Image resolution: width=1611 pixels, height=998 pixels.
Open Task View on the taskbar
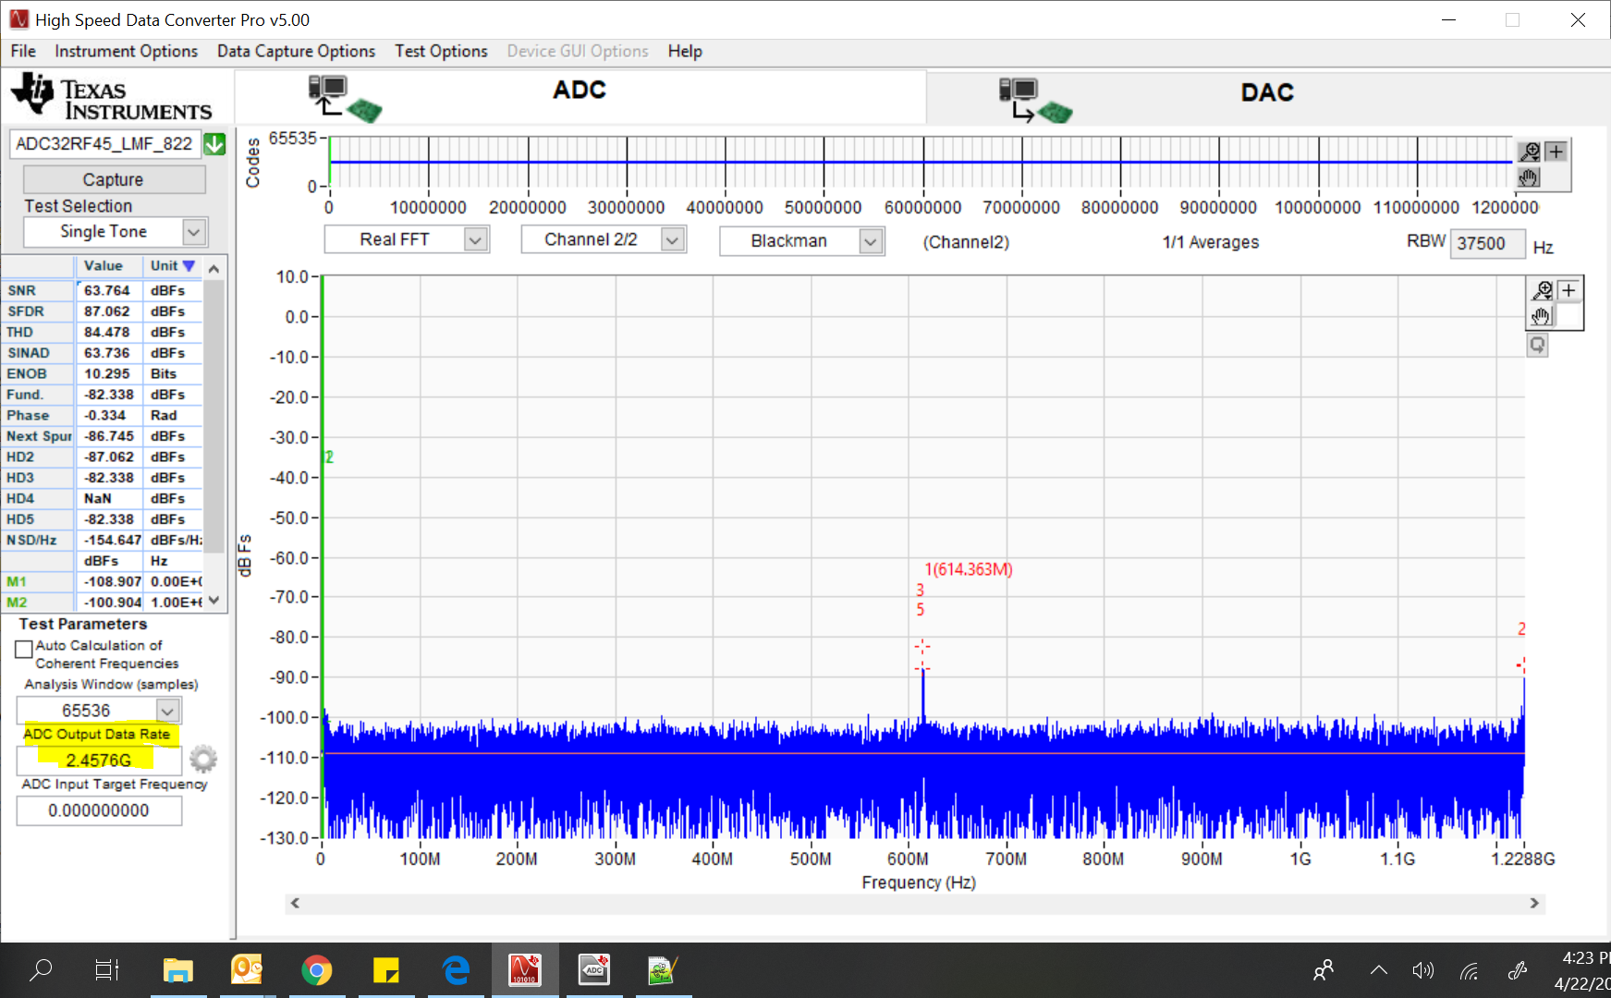(107, 970)
